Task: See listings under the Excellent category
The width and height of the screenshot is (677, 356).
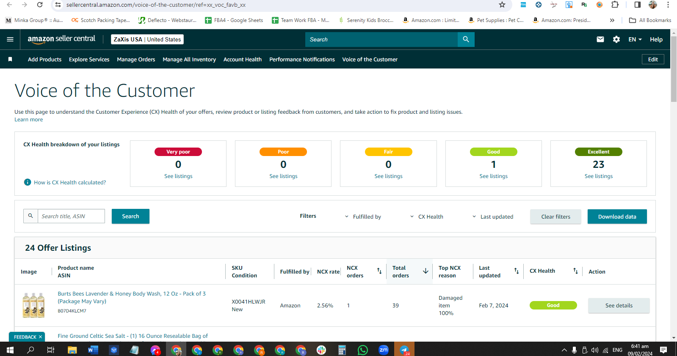Action: (x=598, y=176)
